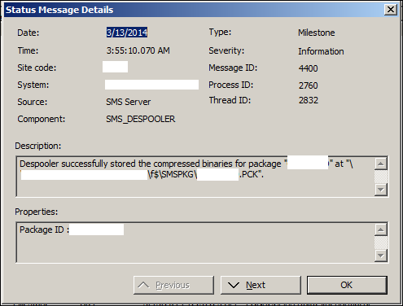Select the highlighted date 3/13/2014

[127, 33]
